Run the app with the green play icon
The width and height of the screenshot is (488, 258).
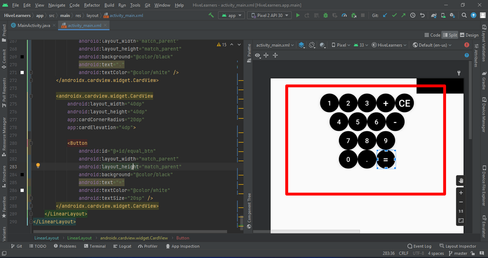click(298, 15)
